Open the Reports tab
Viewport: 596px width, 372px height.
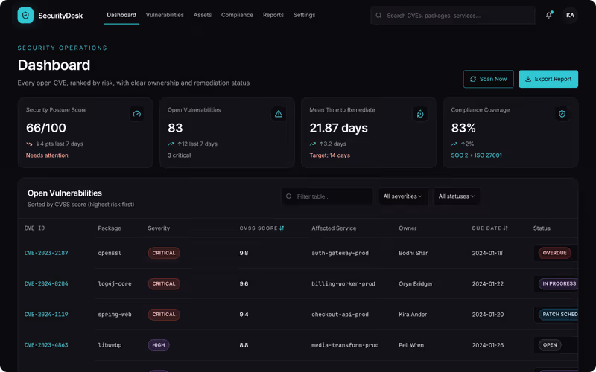pos(273,15)
